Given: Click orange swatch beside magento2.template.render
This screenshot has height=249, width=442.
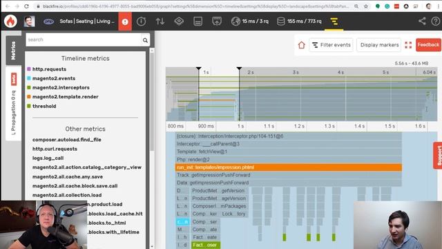Looking at the screenshot, I should [x=29, y=97].
